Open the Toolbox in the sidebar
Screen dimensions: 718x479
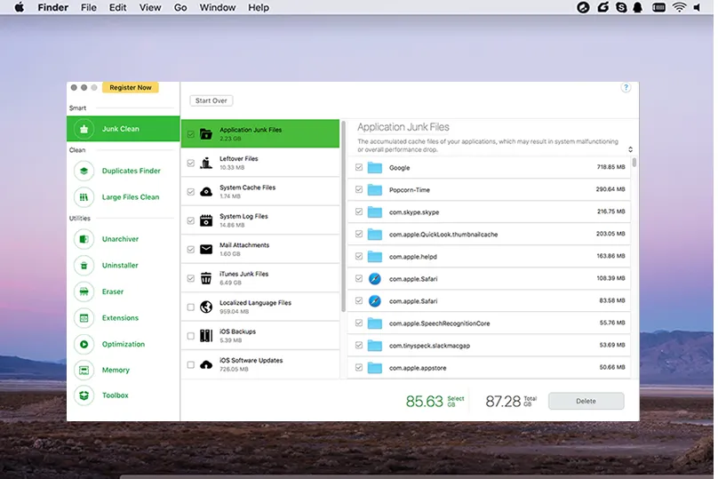[x=115, y=395]
